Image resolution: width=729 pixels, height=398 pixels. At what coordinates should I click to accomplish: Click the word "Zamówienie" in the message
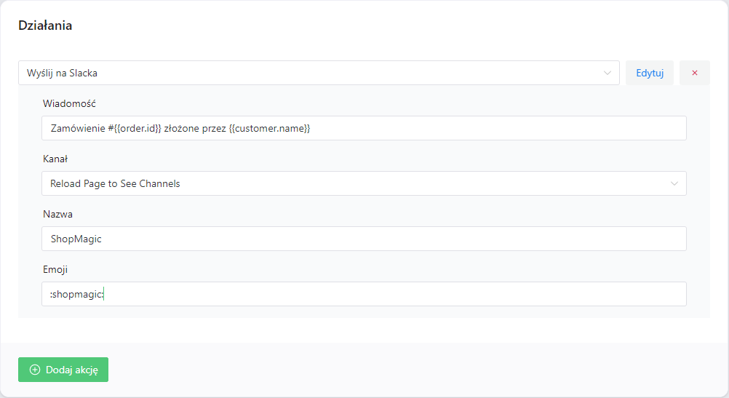click(x=77, y=128)
